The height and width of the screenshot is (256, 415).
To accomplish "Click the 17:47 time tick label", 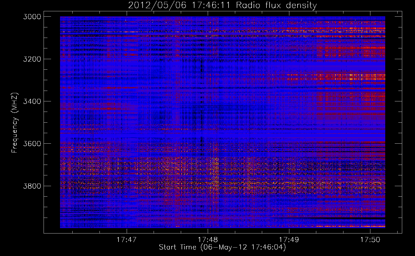I will pos(126,240).
